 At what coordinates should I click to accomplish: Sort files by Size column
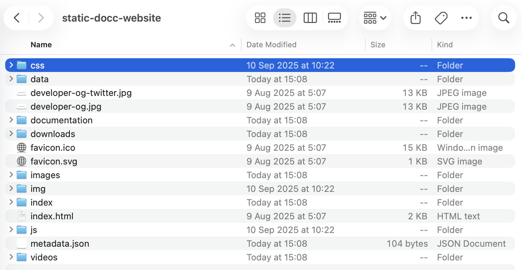[x=378, y=45]
